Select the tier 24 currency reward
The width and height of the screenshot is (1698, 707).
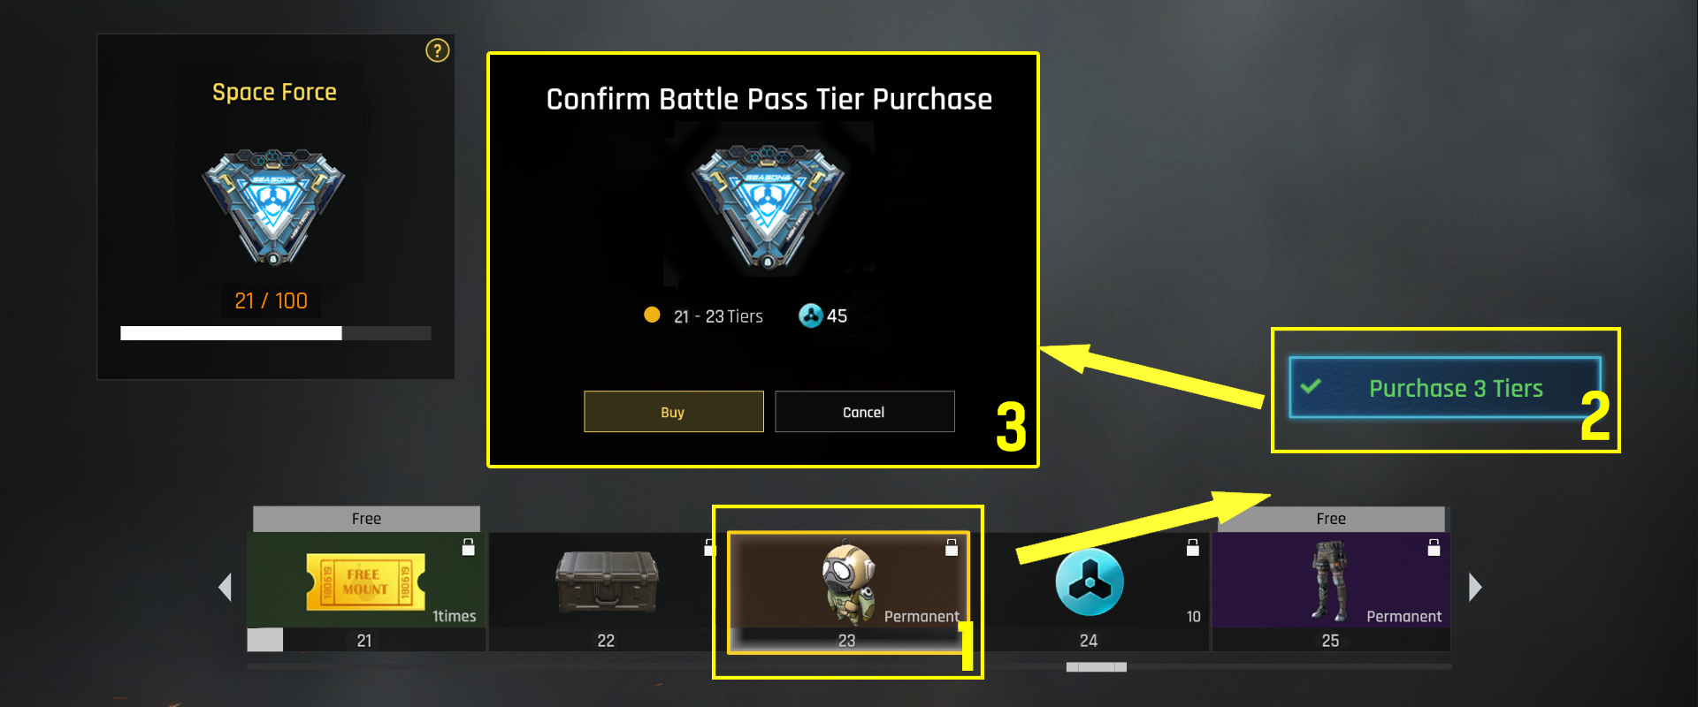1089,582
